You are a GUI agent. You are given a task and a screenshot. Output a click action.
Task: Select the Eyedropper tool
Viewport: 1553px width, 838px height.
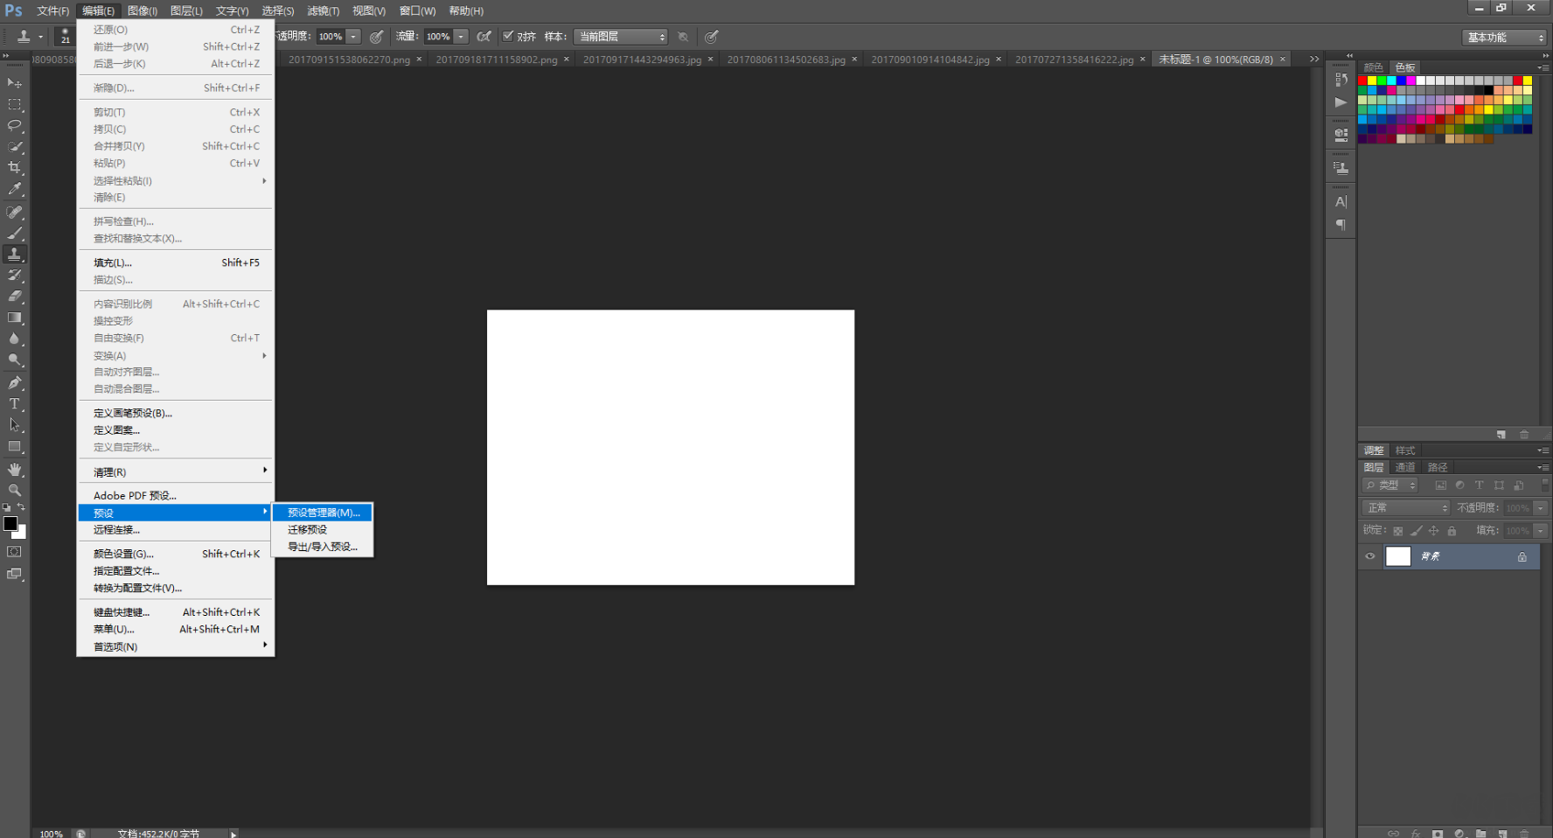click(x=15, y=189)
